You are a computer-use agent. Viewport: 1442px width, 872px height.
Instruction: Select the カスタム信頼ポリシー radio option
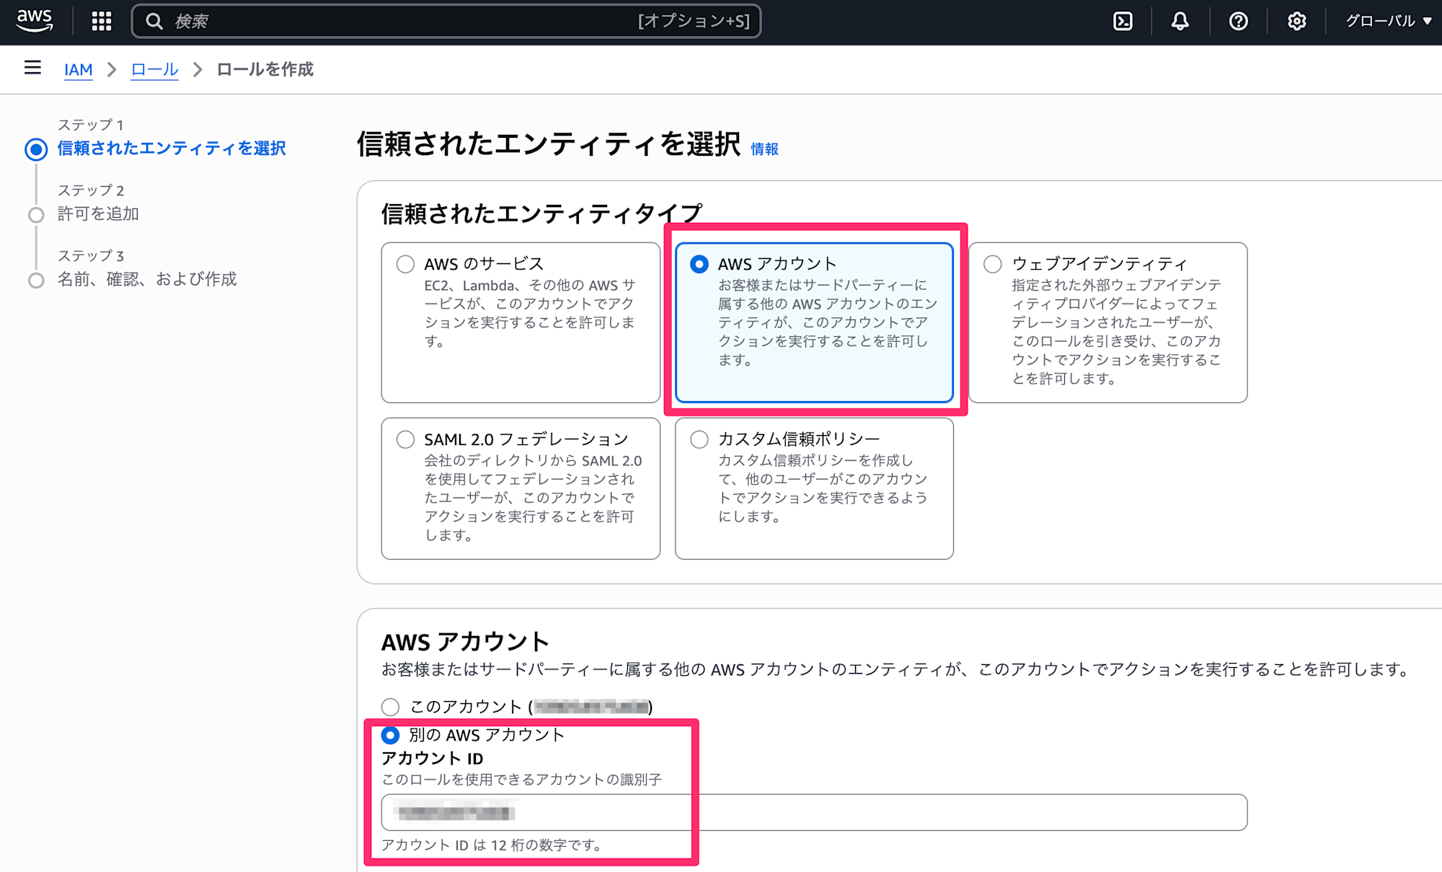click(x=699, y=439)
